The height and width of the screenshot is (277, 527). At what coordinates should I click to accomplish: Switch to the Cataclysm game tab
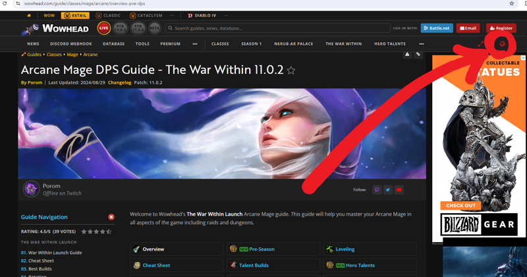click(146, 15)
